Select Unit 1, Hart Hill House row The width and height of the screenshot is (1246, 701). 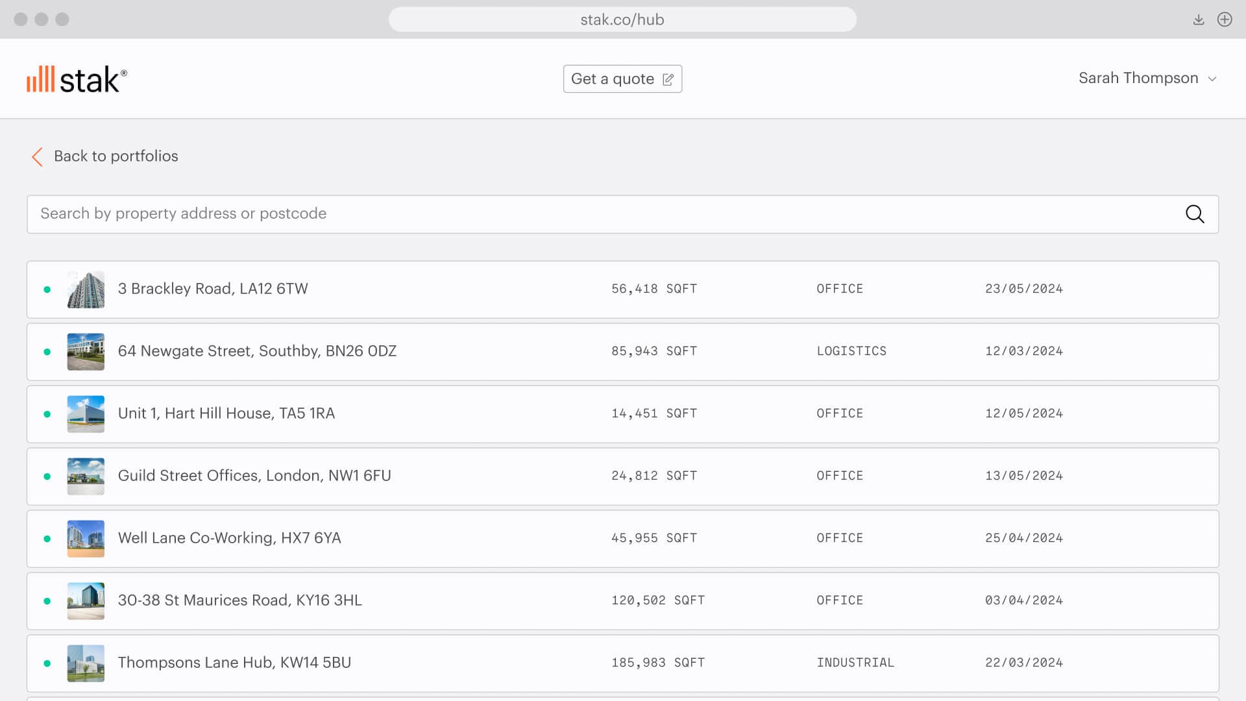tap(226, 413)
